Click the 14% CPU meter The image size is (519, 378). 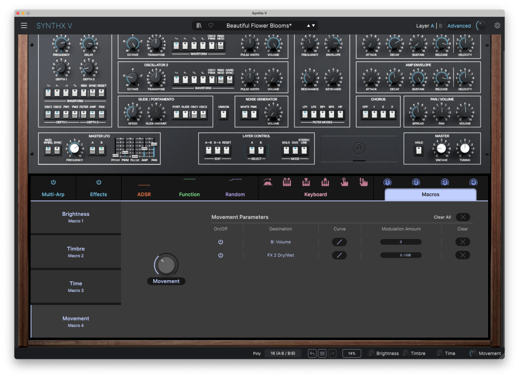click(x=352, y=354)
